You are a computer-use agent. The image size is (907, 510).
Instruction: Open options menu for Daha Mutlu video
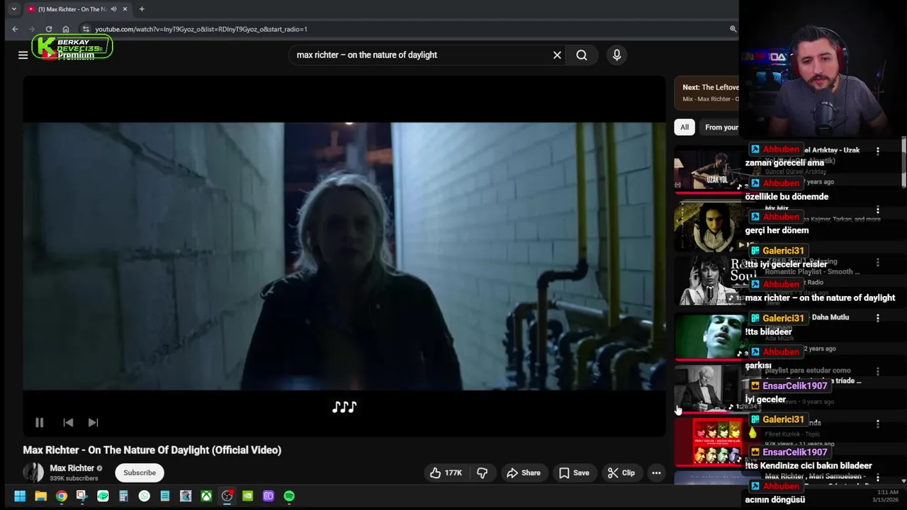tap(878, 319)
